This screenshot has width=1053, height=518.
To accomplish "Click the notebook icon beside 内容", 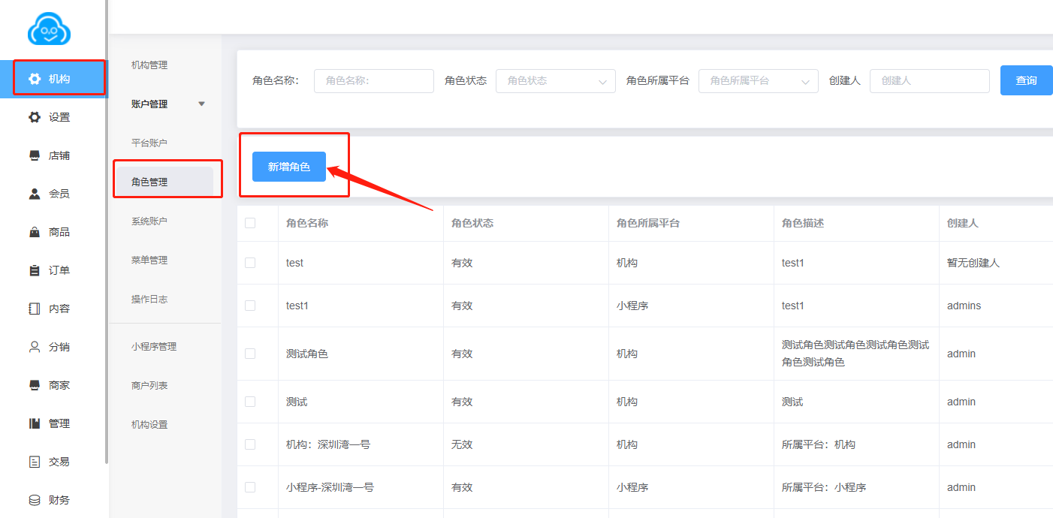I will coord(35,309).
